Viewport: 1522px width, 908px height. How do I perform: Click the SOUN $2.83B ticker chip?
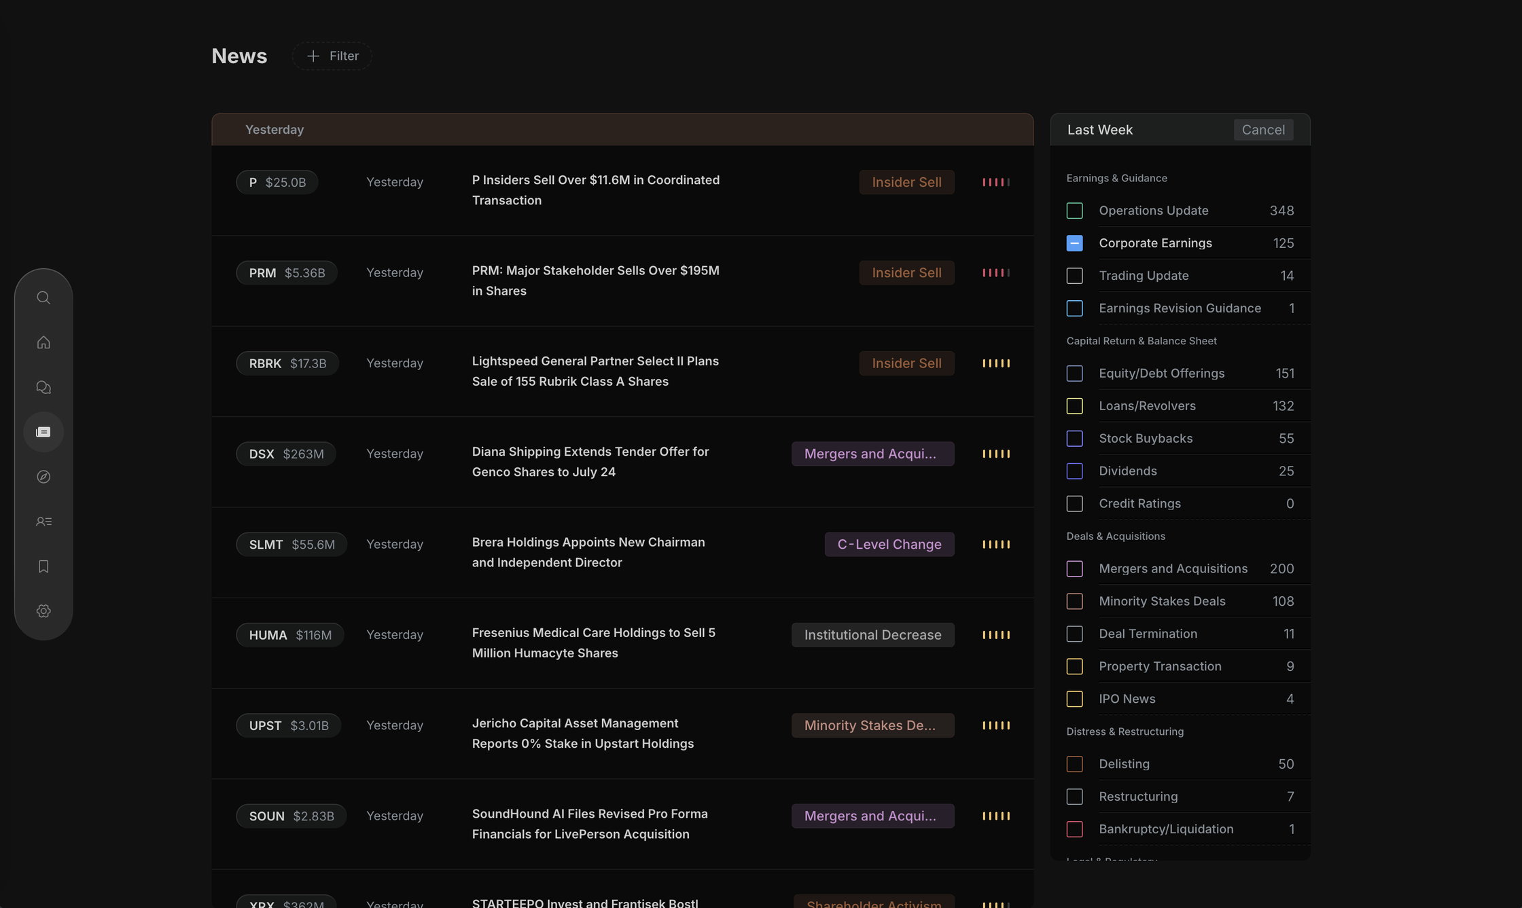pos(291,816)
